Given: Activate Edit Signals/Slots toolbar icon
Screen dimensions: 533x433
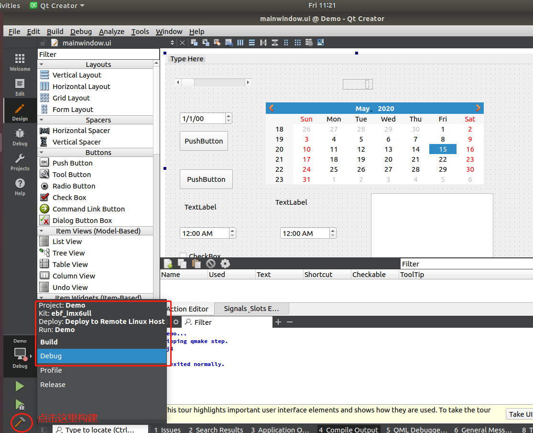Looking at the screenshot, I should pyautogui.click(x=206, y=43).
